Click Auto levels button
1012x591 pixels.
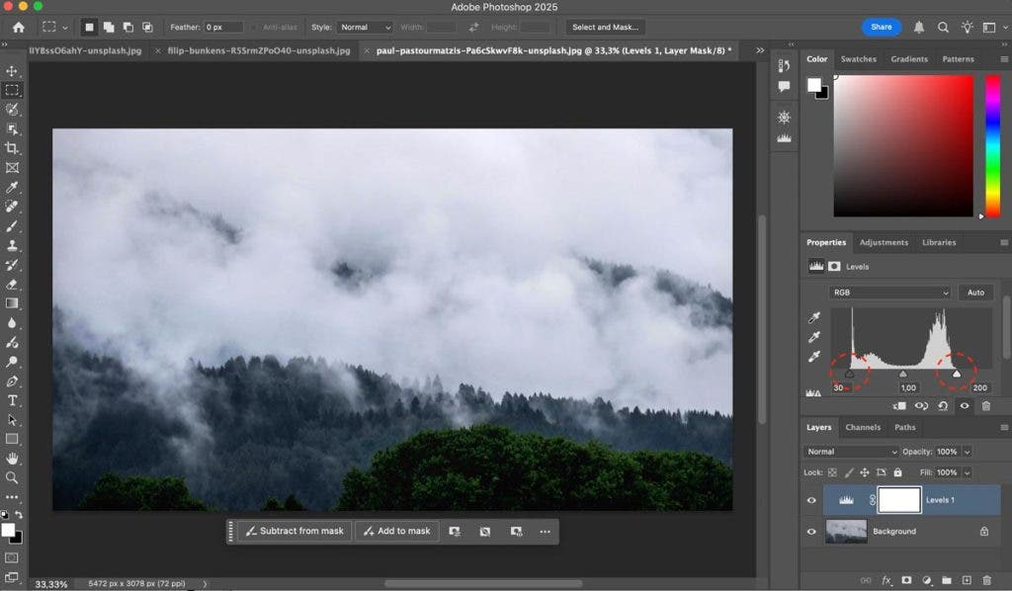click(975, 293)
